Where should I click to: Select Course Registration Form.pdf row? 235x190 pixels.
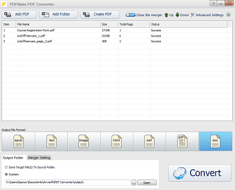(115, 30)
